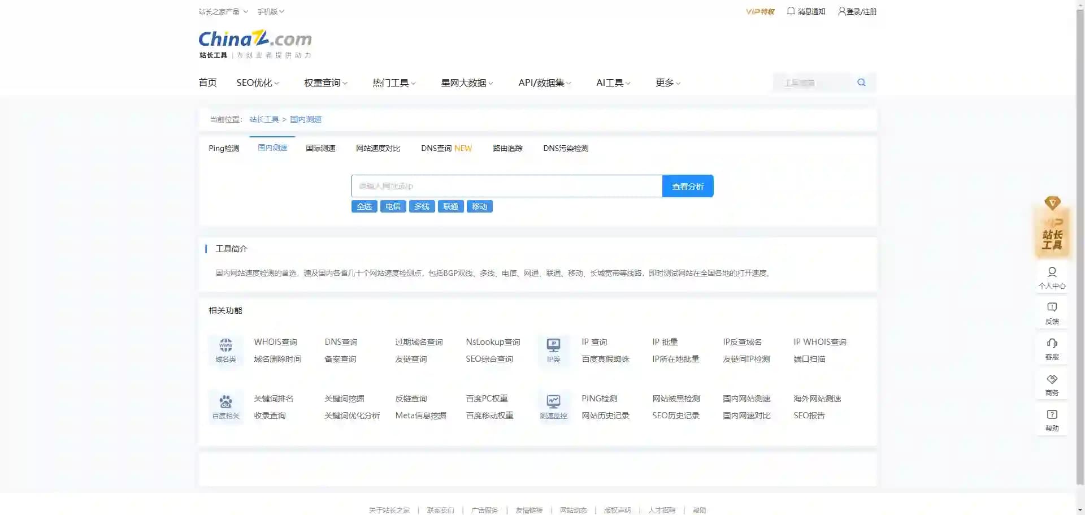Click the 查看分析 button
Viewport: 1085px width, 515px height.
point(688,186)
